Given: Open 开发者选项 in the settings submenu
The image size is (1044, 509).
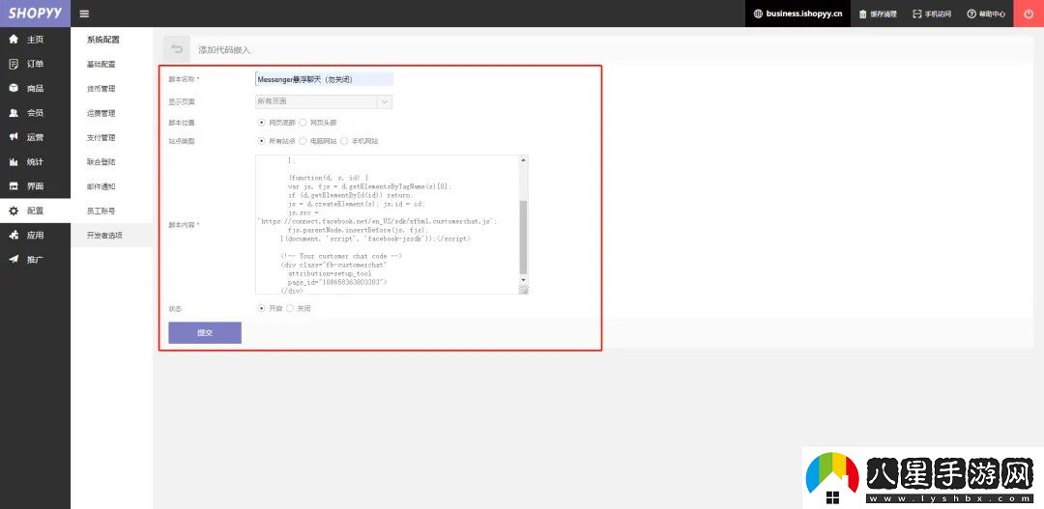Looking at the screenshot, I should point(104,235).
